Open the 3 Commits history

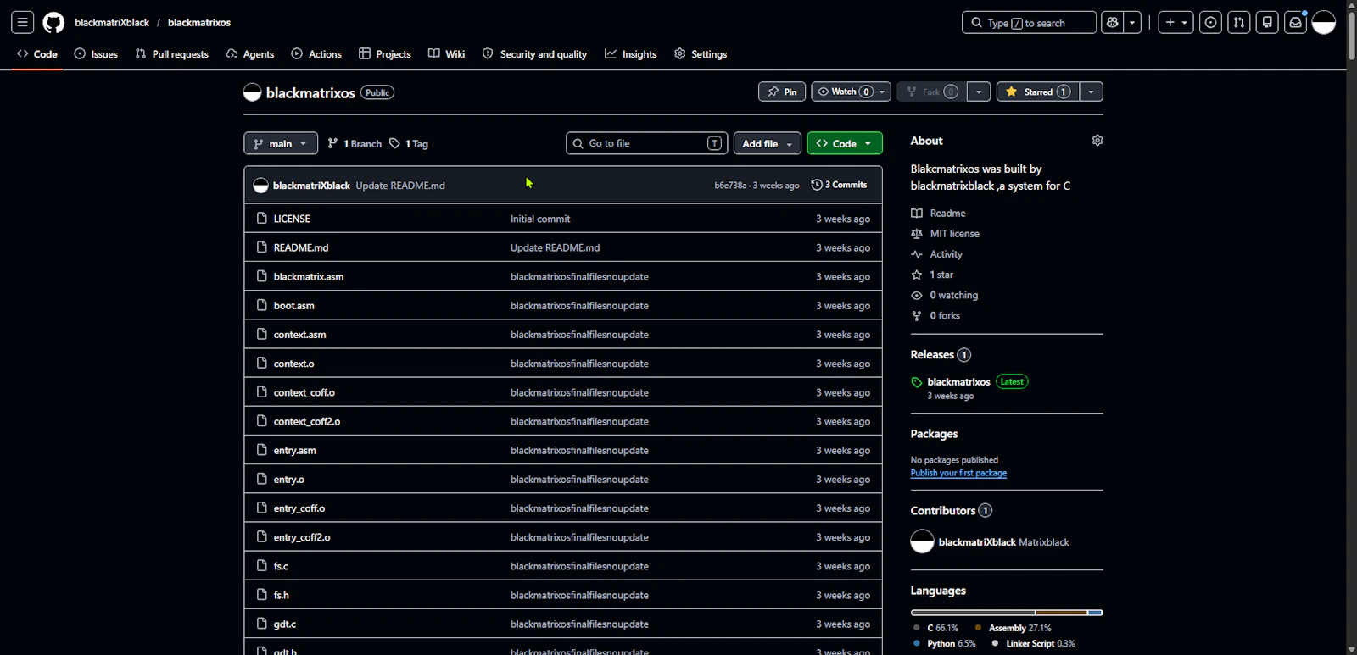tap(840, 185)
